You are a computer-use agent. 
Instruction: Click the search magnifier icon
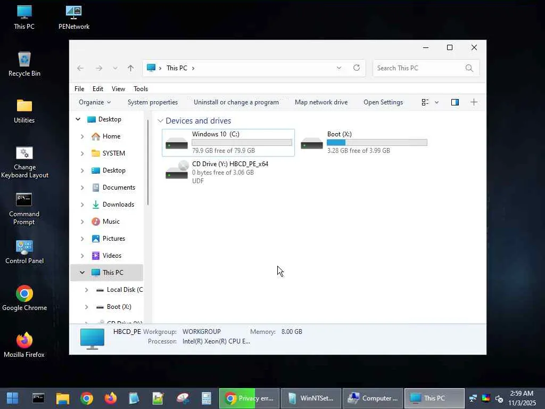(x=469, y=68)
